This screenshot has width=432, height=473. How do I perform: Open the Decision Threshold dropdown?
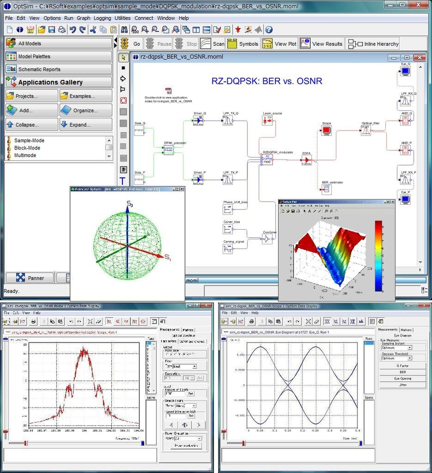pos(396,358)
